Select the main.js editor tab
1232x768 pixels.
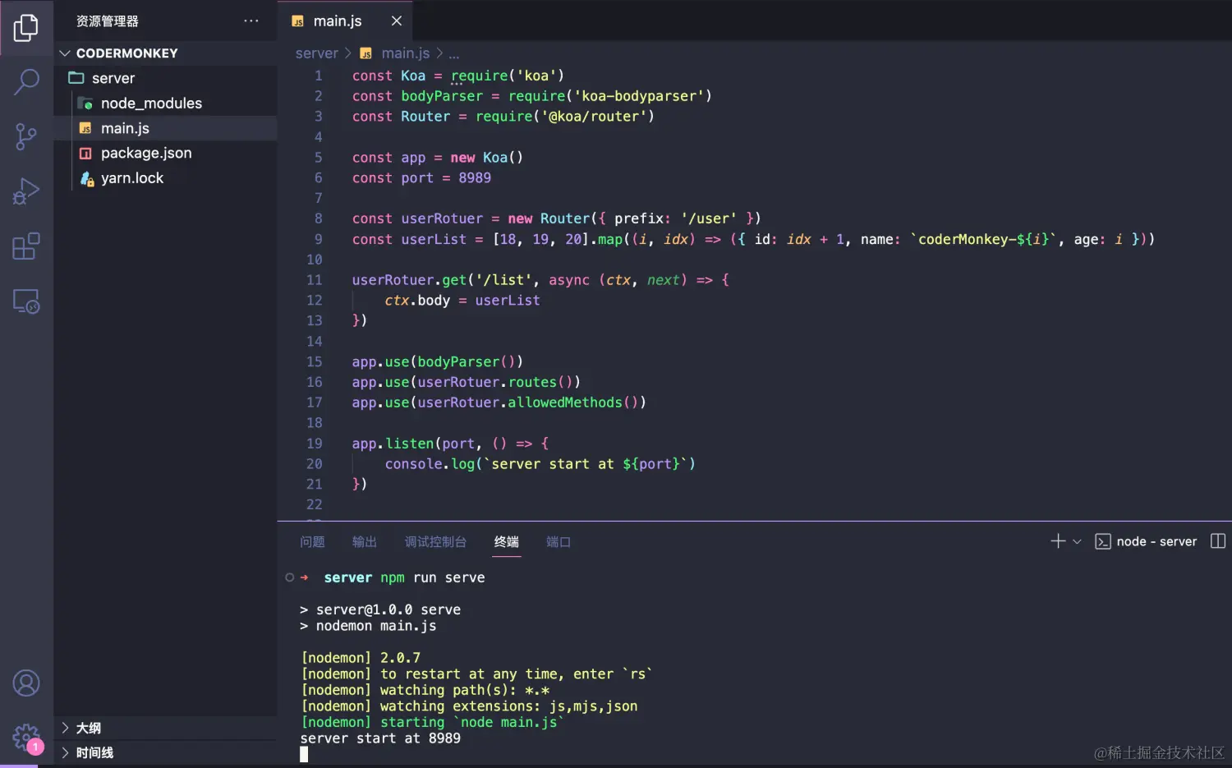pyautogui.click(x=345, y=21)
